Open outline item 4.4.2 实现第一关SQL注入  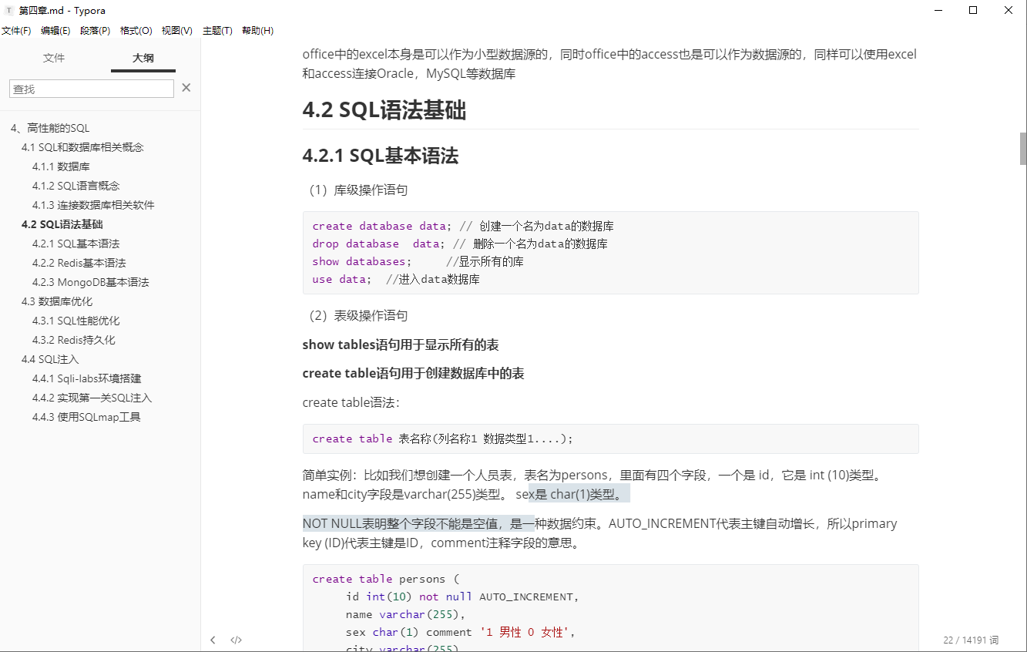92,398
